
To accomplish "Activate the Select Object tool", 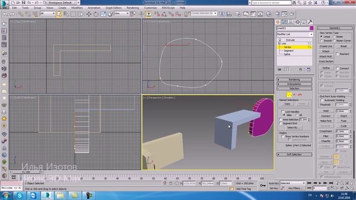I will pos(59,14).
